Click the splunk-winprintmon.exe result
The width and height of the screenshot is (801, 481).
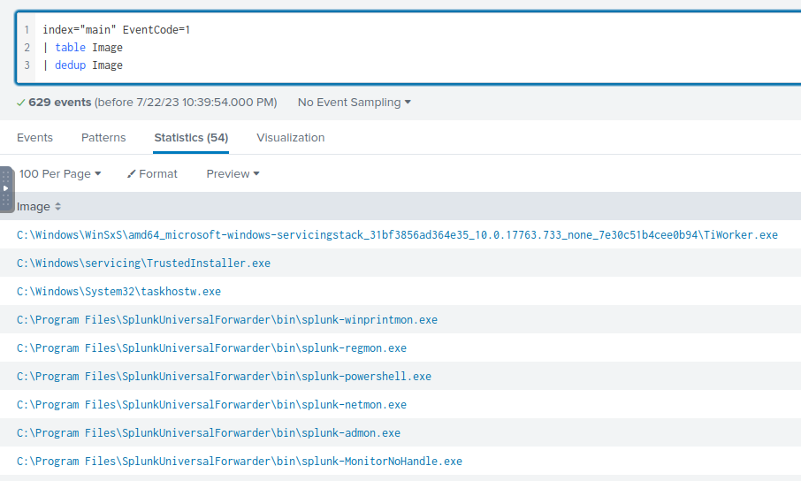(x=226, y=320)
